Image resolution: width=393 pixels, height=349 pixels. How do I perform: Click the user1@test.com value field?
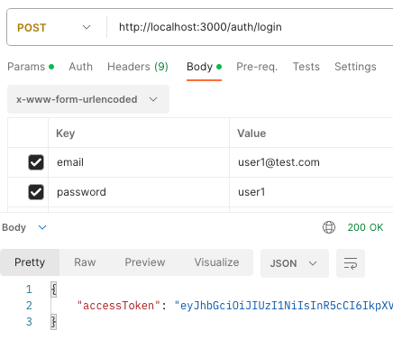click(311, 162)
